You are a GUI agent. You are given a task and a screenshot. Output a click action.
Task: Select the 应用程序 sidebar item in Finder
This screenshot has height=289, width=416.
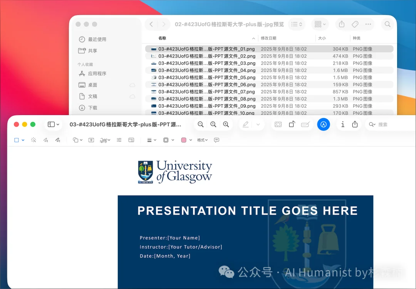[97, 74]
